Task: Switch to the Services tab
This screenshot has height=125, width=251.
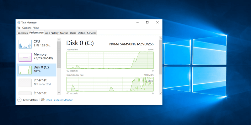Action: [92, 33]
